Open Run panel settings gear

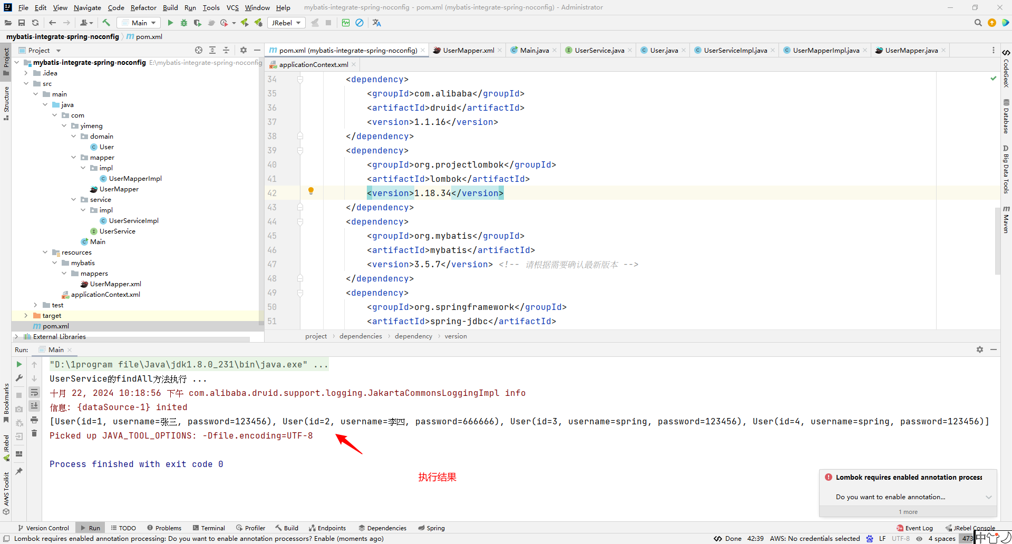click(x=980, y=349)
